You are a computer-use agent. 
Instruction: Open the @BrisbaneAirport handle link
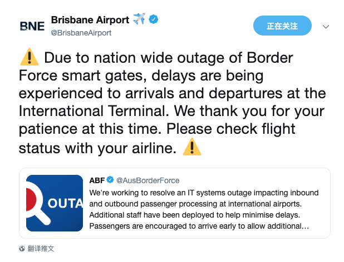(x=81, y=33)
